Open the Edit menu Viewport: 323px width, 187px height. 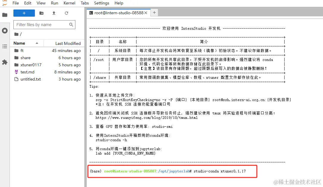[x=28, y=3]
